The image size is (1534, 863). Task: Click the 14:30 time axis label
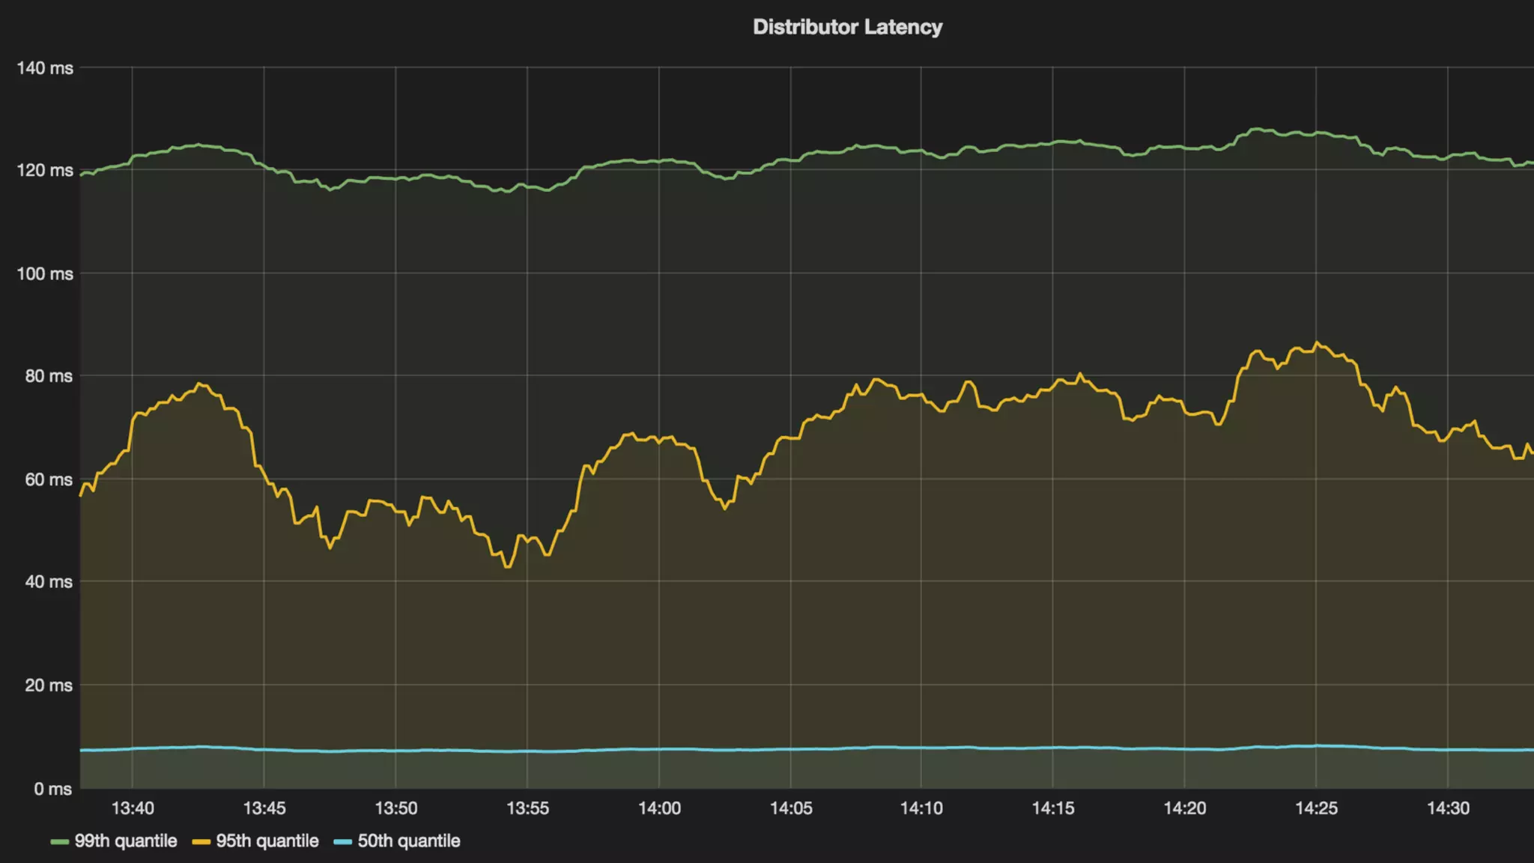(x=1448, y=808)
